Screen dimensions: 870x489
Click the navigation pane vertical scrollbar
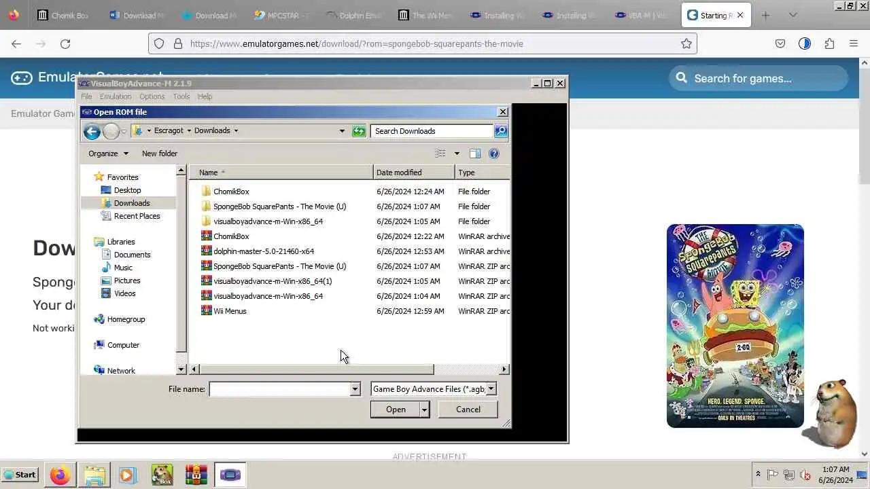point(181,264)
